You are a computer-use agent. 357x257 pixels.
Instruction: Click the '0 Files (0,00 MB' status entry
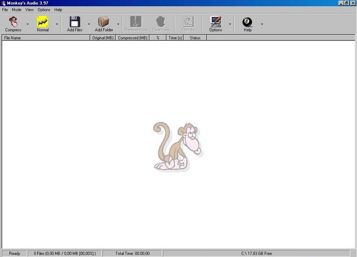coord(65,253)
